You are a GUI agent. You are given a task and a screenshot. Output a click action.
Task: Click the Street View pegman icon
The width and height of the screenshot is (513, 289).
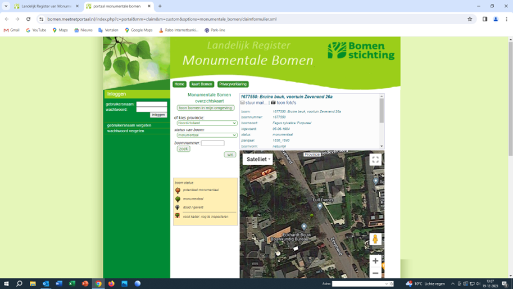pyautogui.click(x=375, y=239)
